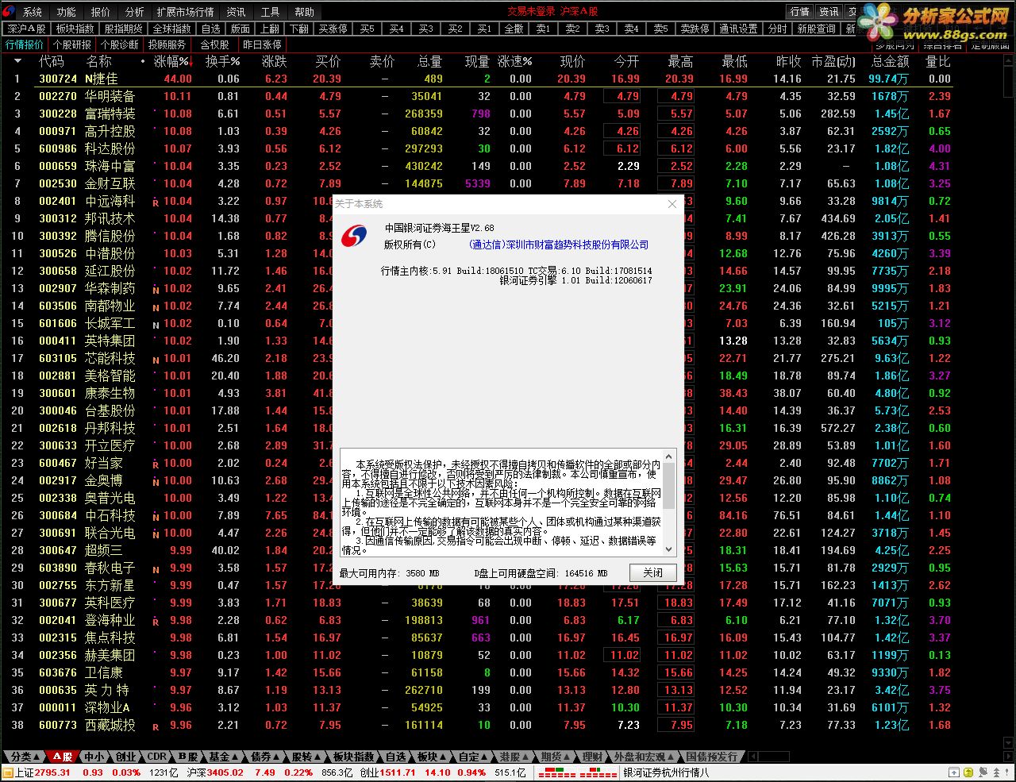Click the 全撤 toolbar button
Screen dimensions: 1016x782
(514, 29)
